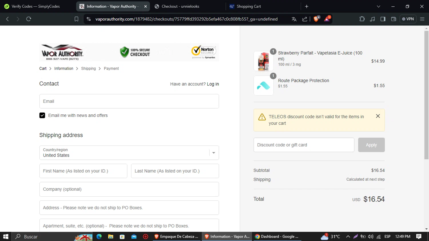Click the Shipping breadcrumb step
Image resolution: width=429 pixels, height=241 pixels.
(88, 69)
